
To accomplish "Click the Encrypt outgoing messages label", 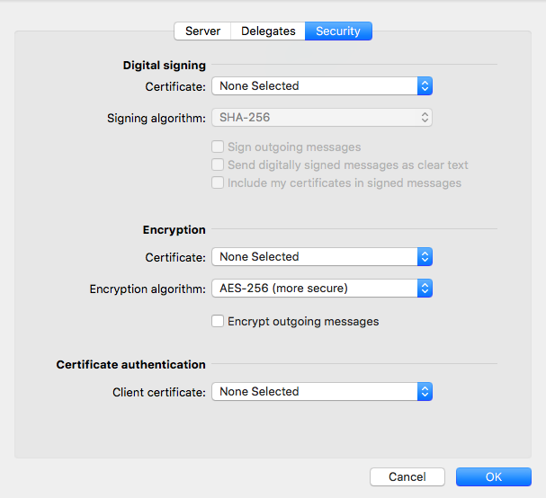I will 303,322.
